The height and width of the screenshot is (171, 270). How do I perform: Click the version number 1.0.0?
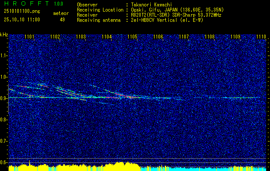(58, 3)
